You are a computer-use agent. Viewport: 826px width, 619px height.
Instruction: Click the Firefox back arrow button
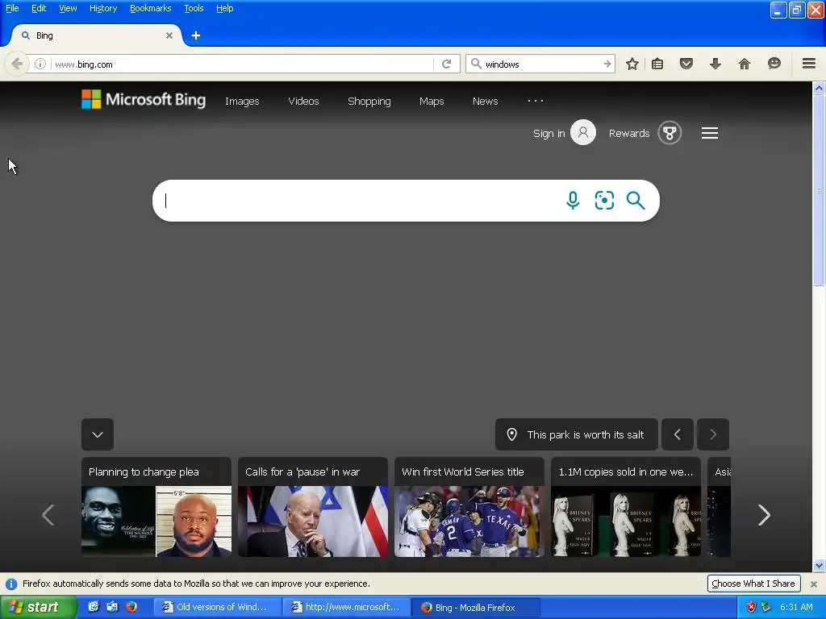point(16,64)
